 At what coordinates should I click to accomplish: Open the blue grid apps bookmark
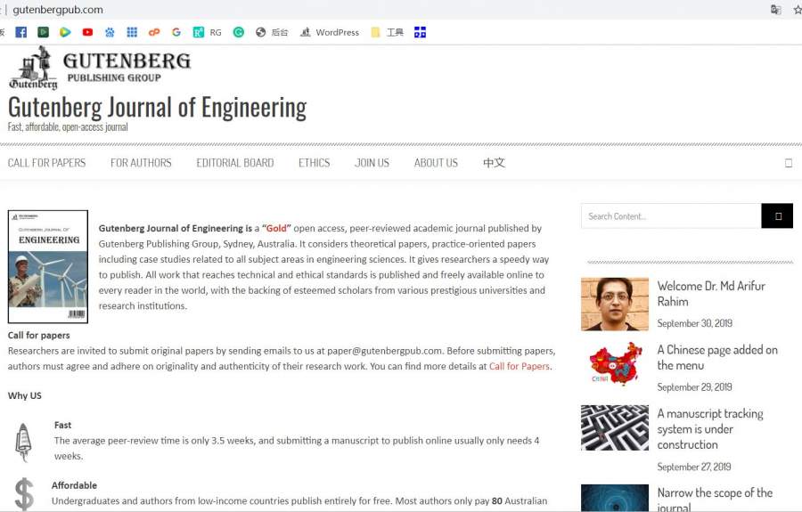132,32
